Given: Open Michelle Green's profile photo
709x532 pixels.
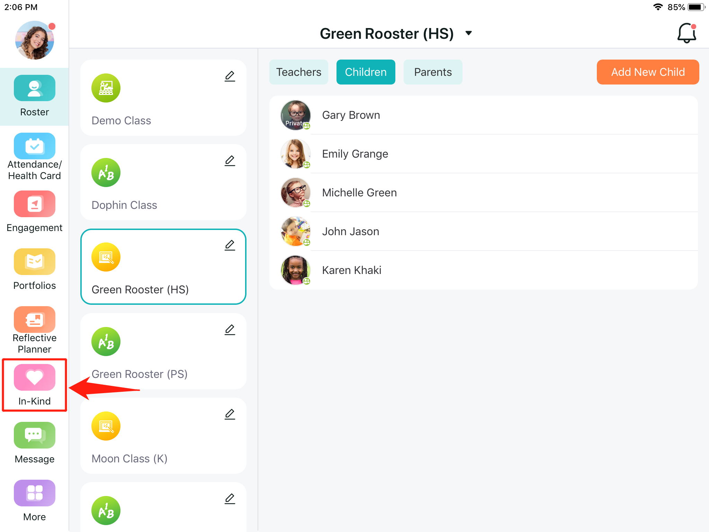Looking at the screenshot, I should (x=296, y=193).
